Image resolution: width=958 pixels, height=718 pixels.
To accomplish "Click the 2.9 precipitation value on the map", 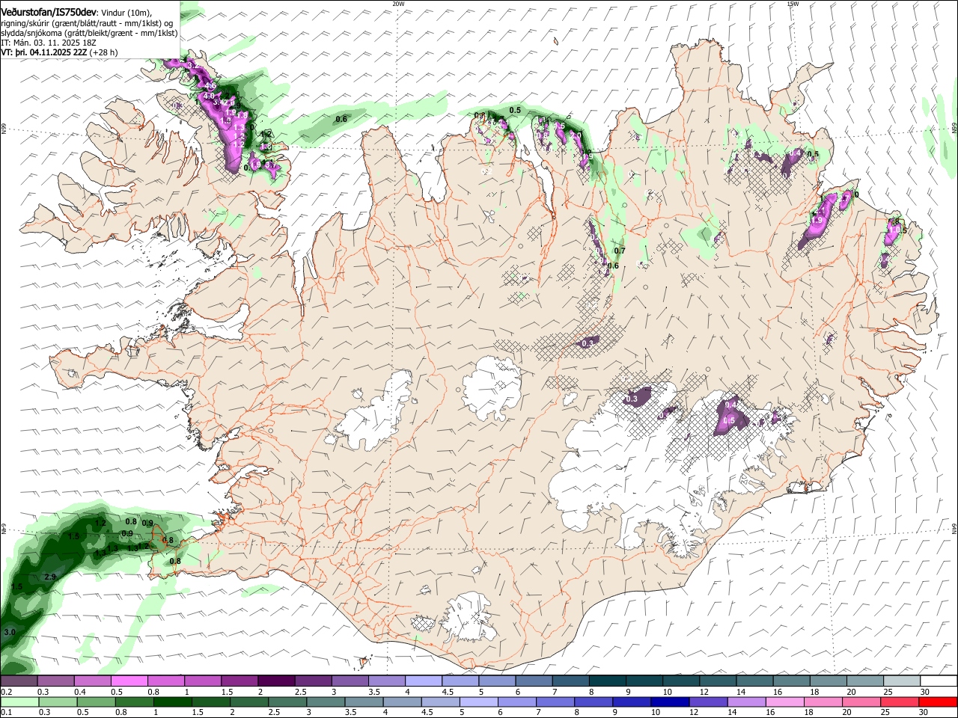I will [x=50, y=577].
